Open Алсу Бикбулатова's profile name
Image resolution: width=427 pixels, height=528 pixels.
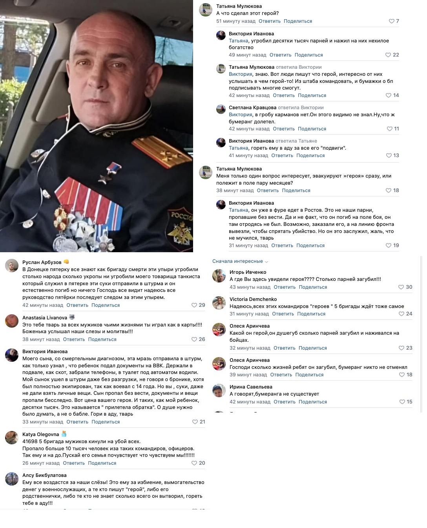(44, 475)
